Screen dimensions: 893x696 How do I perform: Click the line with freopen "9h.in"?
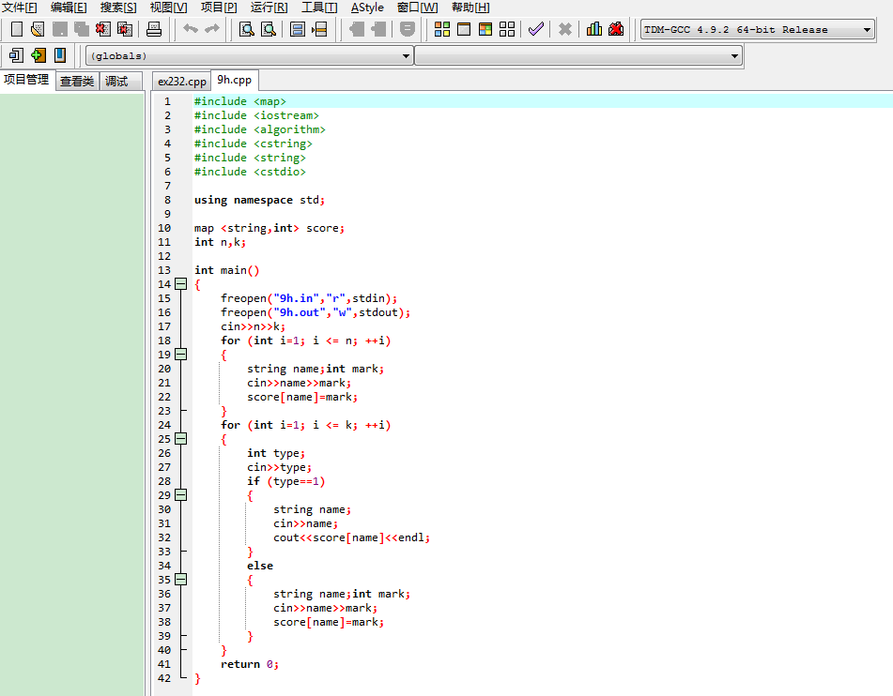coord(309,298)
